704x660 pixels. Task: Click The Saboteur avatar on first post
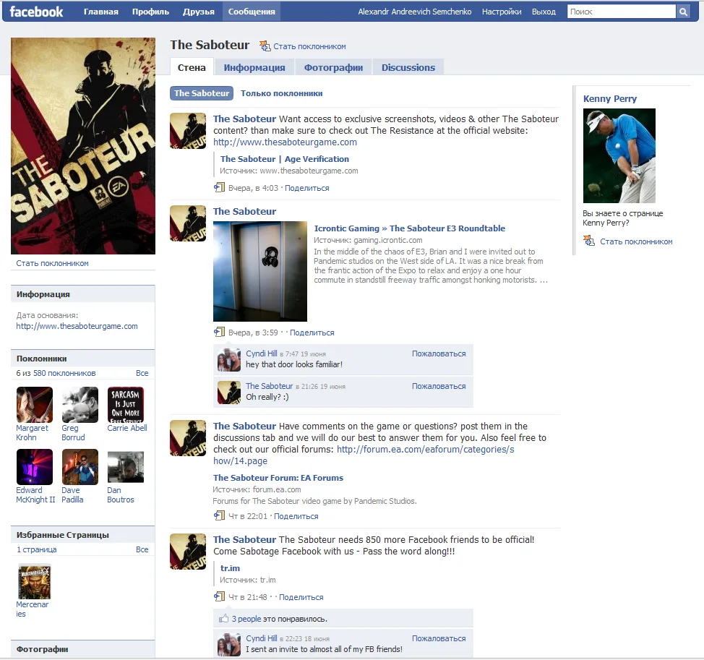[188, 131]
